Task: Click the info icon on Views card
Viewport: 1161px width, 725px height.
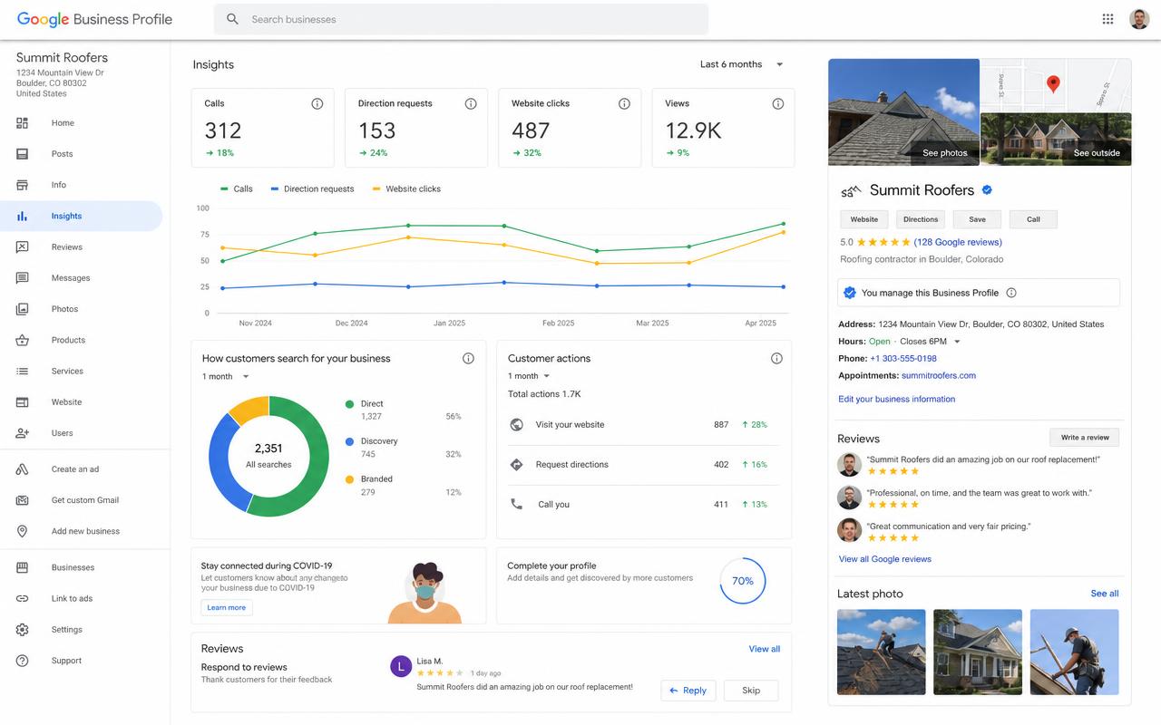Action: point(777,103)
